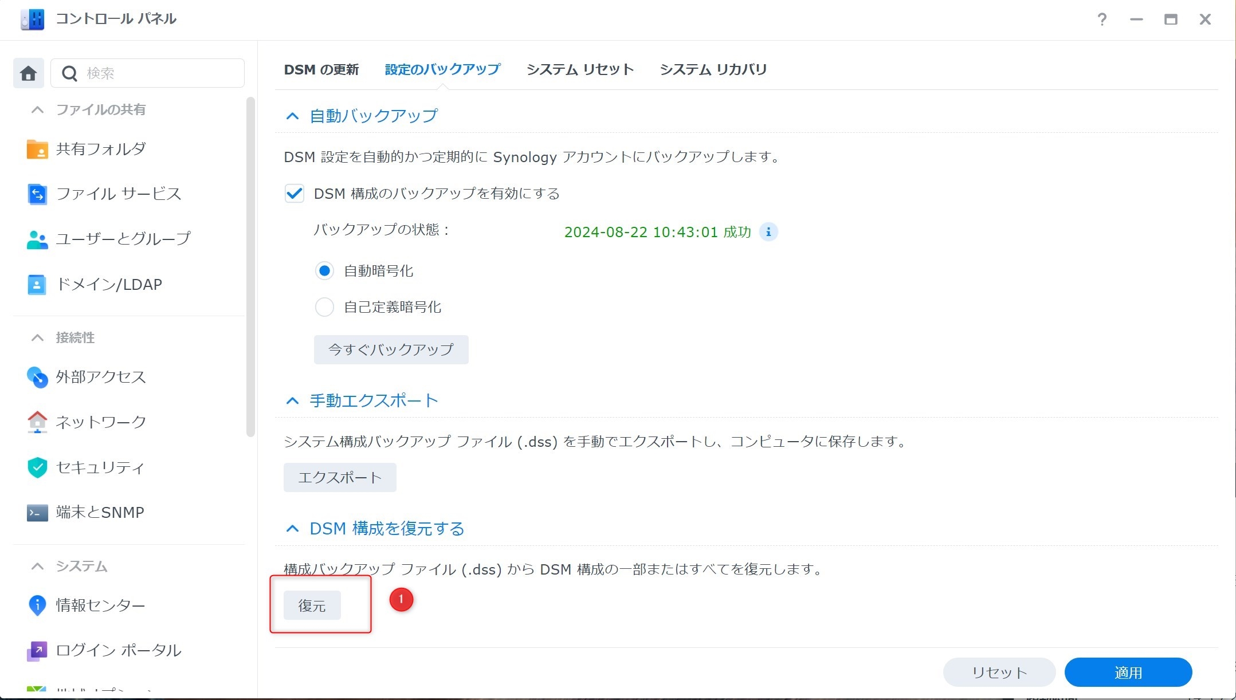
Task: Collapse the 自動バックアップ (Auto Backup) section
Action: click(x=292, y=116)
